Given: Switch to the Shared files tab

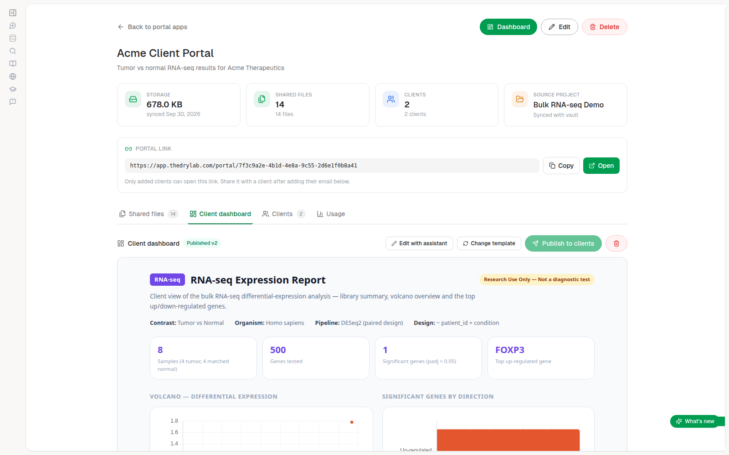Looking at the screenshot, I should 149,214.
